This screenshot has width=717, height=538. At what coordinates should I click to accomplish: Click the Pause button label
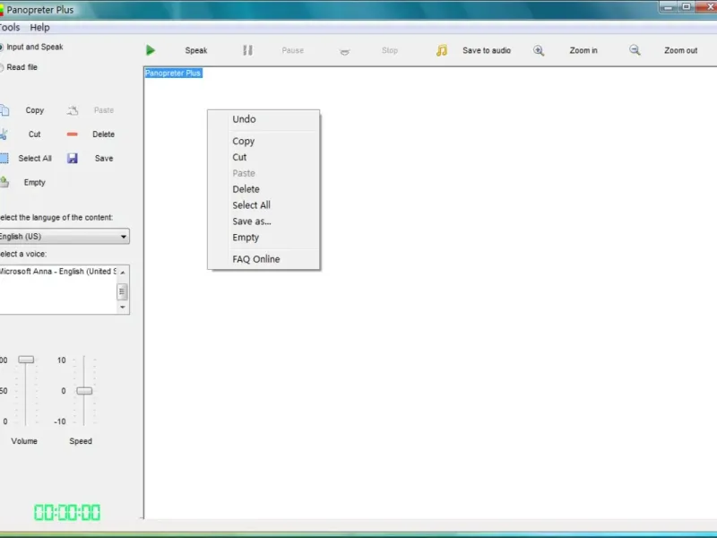pyautogui.click(x=293, y=50)
